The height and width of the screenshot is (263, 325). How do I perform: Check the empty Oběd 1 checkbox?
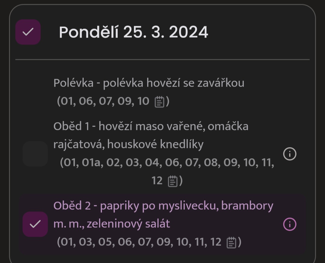[35, 154]
